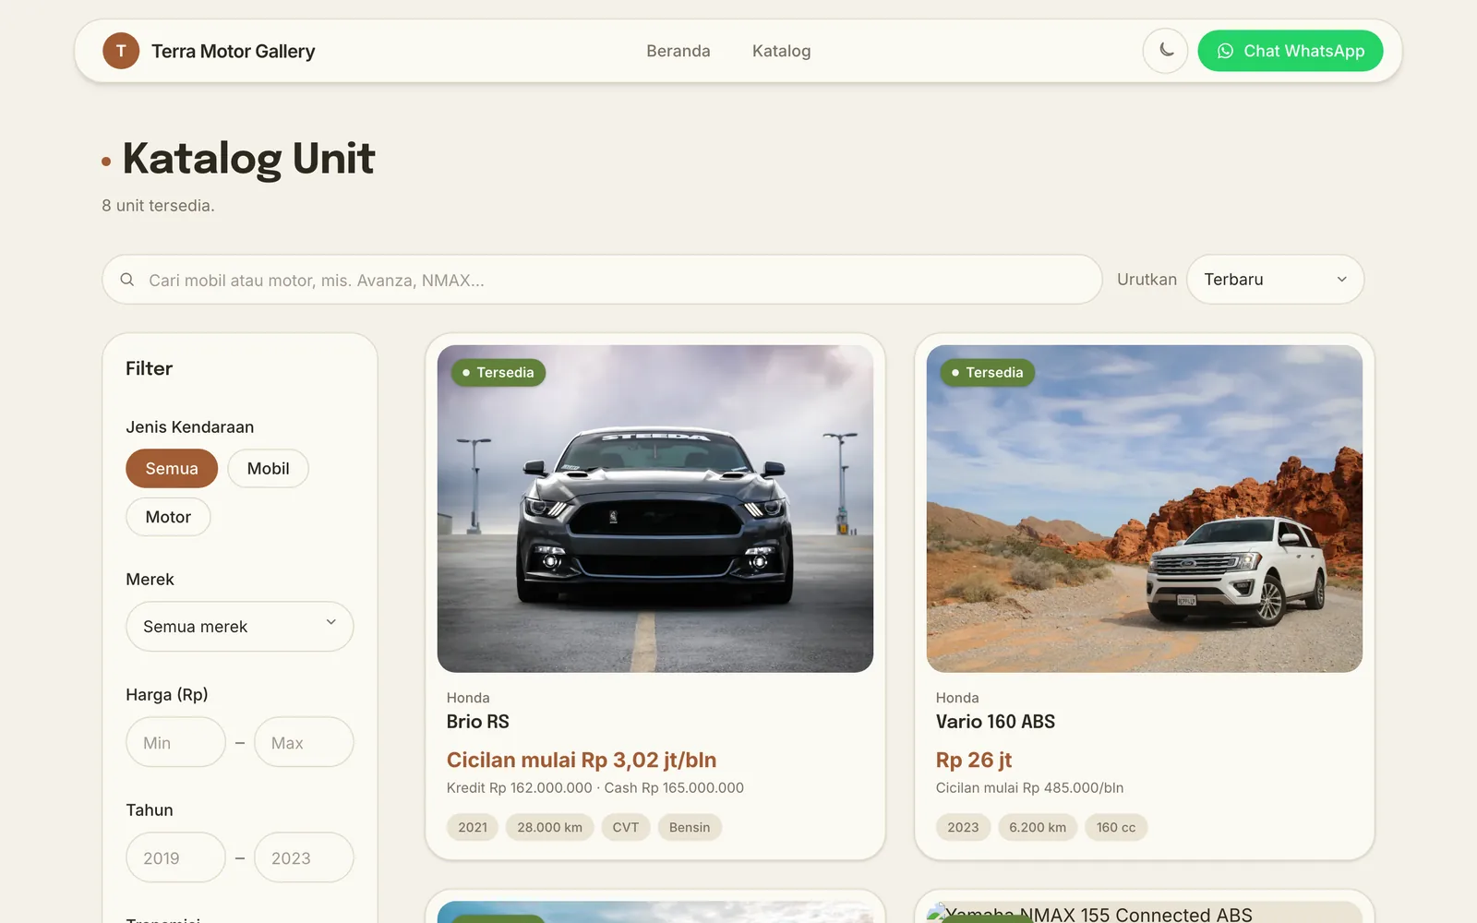Click the 28.000 km tag
Image resolution: width=1477 pixels, height=923 pixels.
pyautogui.click(x=550, y=827)
